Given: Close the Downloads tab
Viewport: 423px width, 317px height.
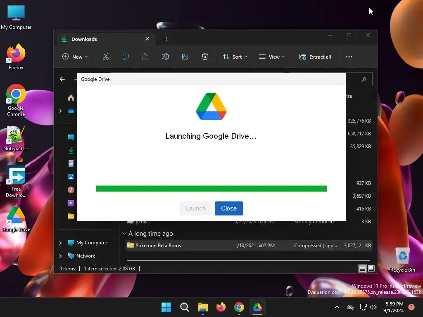Looking at the screenshot, I should click(147, 39).
